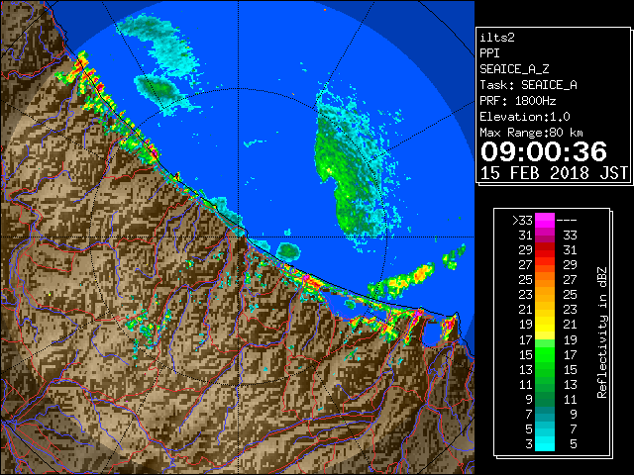This screenshot has width=634, height=475.
Task: Click the 'Reflectivity in dBZ' legend title
Action: 601,332
